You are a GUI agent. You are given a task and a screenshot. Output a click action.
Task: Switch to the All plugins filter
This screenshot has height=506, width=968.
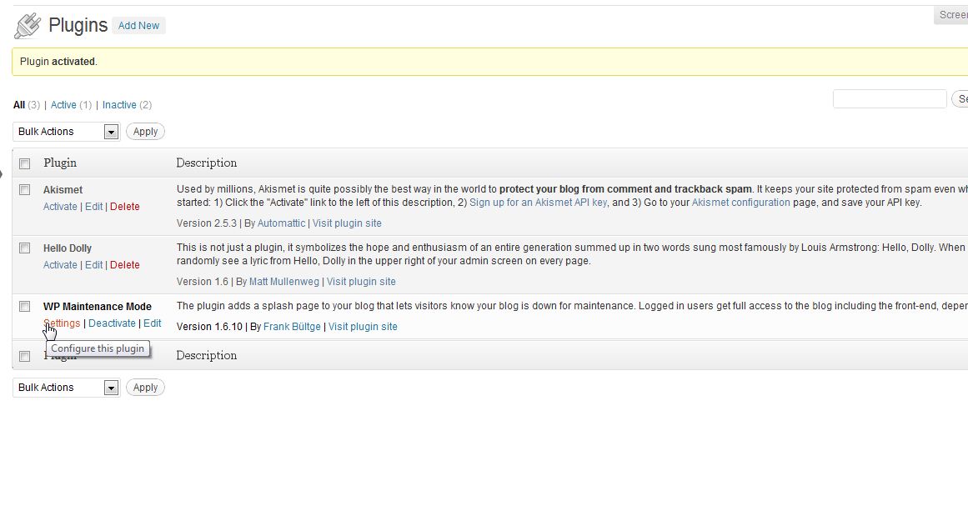point(19,105)
